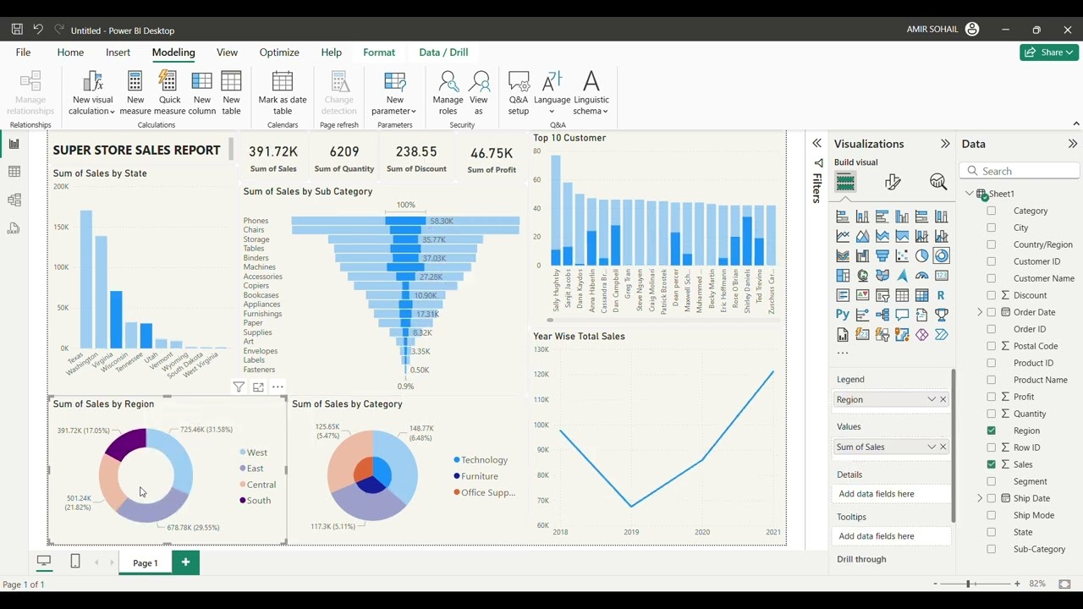Select the Format visual paintbrush icon
The width and height of the screenshot is (1083, 609).
click(x=893, y=182)
